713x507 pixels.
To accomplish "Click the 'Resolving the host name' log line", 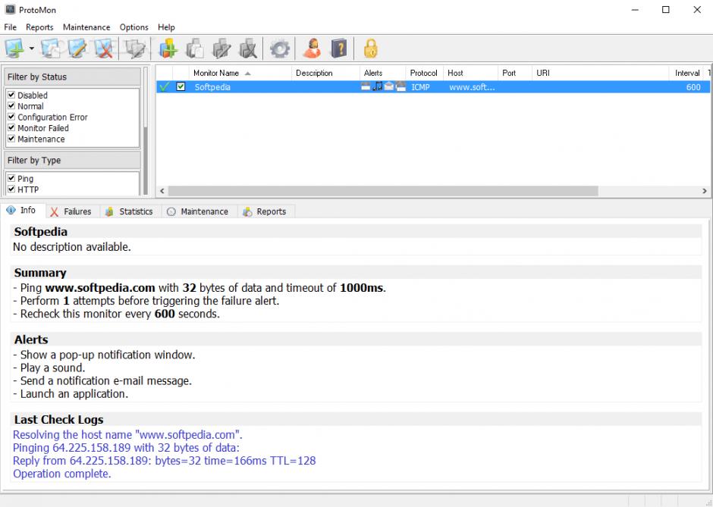I will (127, 434).
